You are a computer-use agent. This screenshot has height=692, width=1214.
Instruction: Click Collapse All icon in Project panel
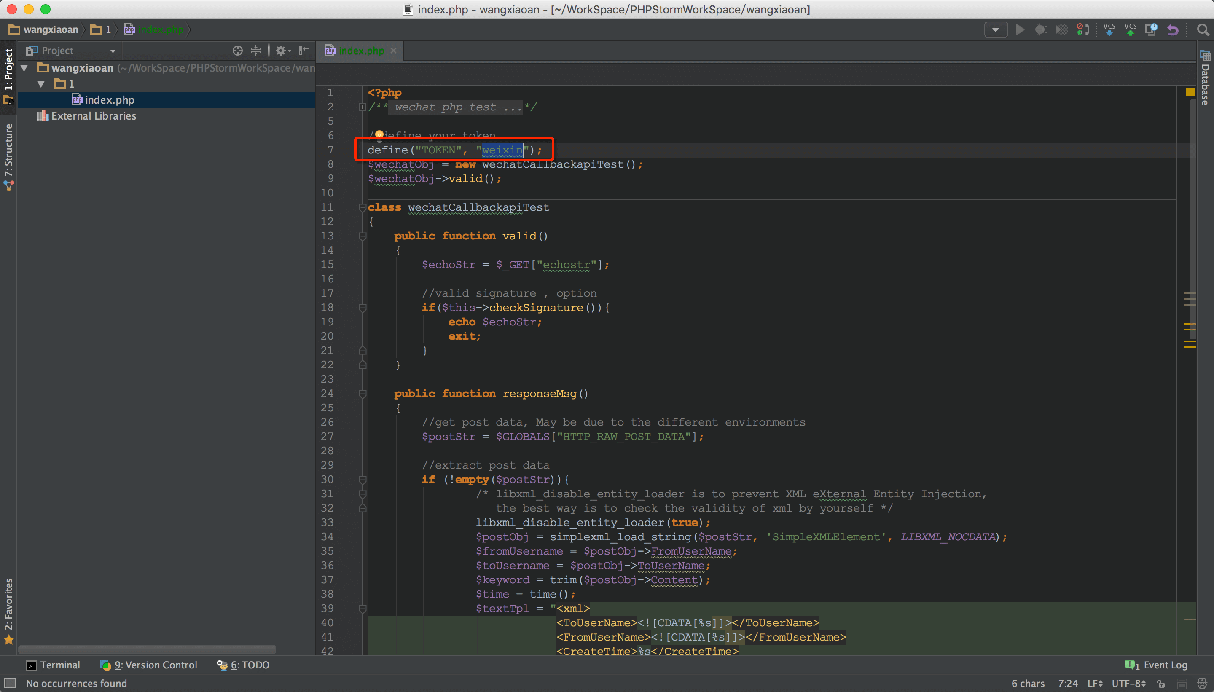tap(256, 51)
